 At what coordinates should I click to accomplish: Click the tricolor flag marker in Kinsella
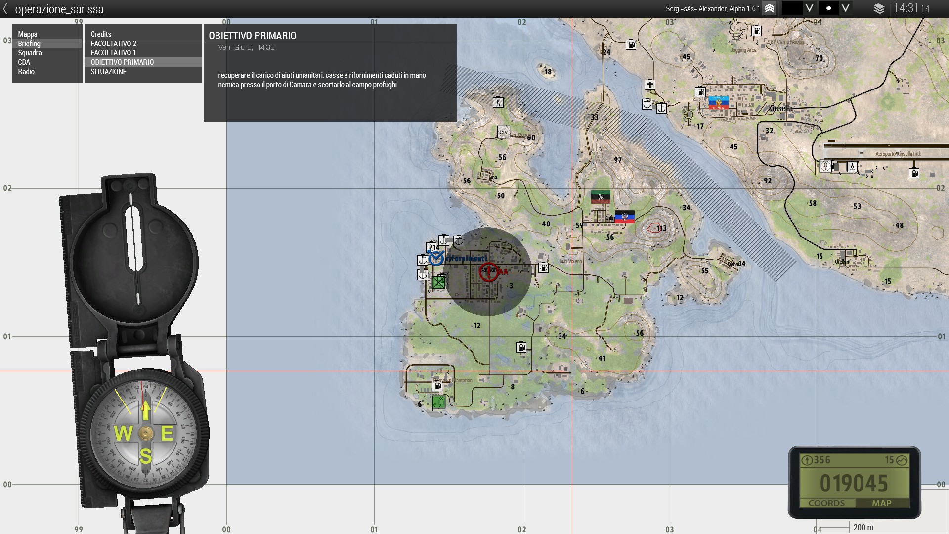718,103
